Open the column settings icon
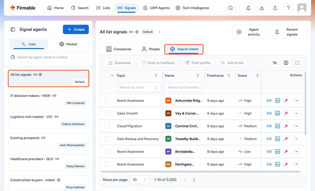Screen dimensions: 315x191 tap(286, 63)
